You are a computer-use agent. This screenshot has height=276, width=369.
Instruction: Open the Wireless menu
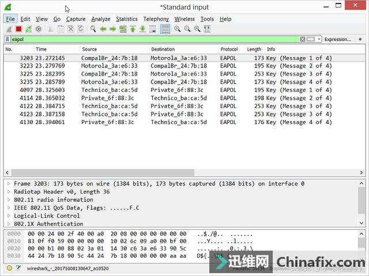[x=184, y=19]
